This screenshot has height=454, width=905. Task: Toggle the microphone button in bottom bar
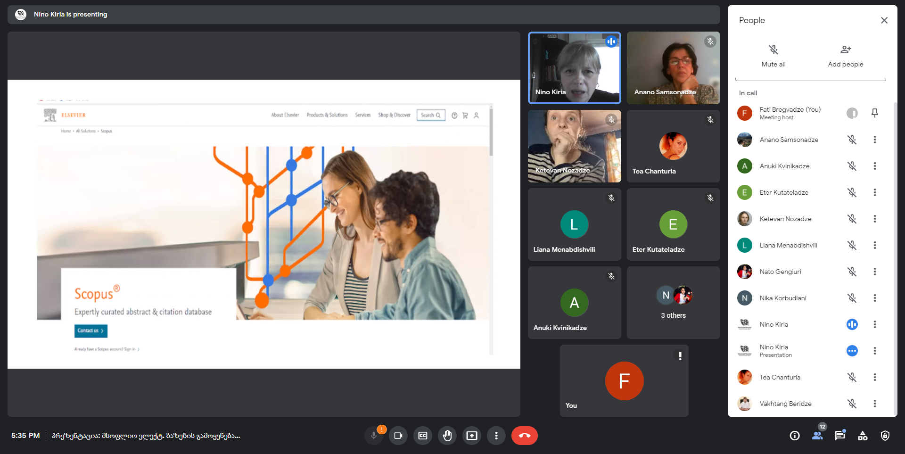(x=374, y=436)
